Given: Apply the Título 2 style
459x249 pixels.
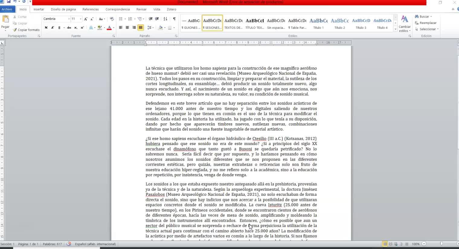Looking at the screenshot, I should [340, 23].
